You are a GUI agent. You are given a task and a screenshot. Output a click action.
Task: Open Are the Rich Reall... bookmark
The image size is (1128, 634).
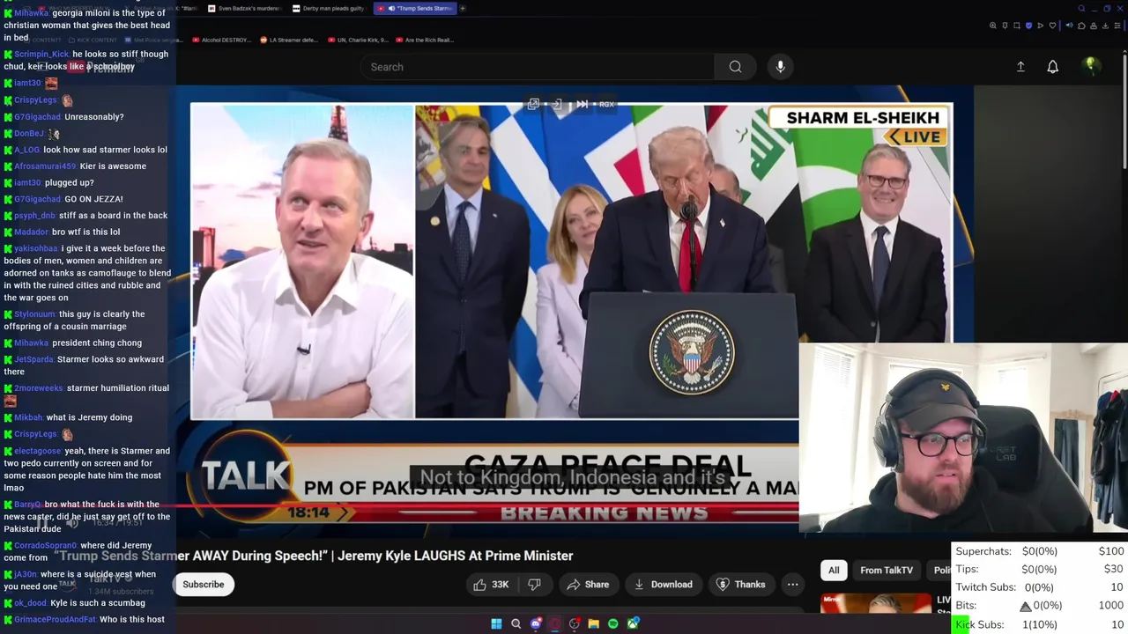[x=425, y=40]
